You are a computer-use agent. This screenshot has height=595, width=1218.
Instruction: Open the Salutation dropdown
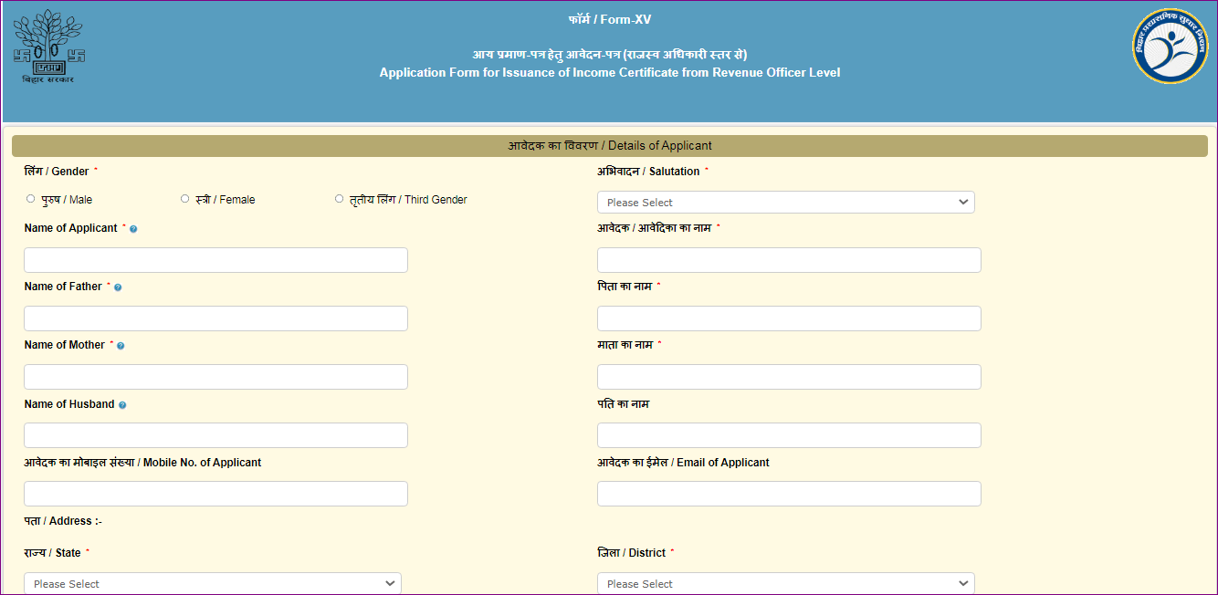pos(785,202)
